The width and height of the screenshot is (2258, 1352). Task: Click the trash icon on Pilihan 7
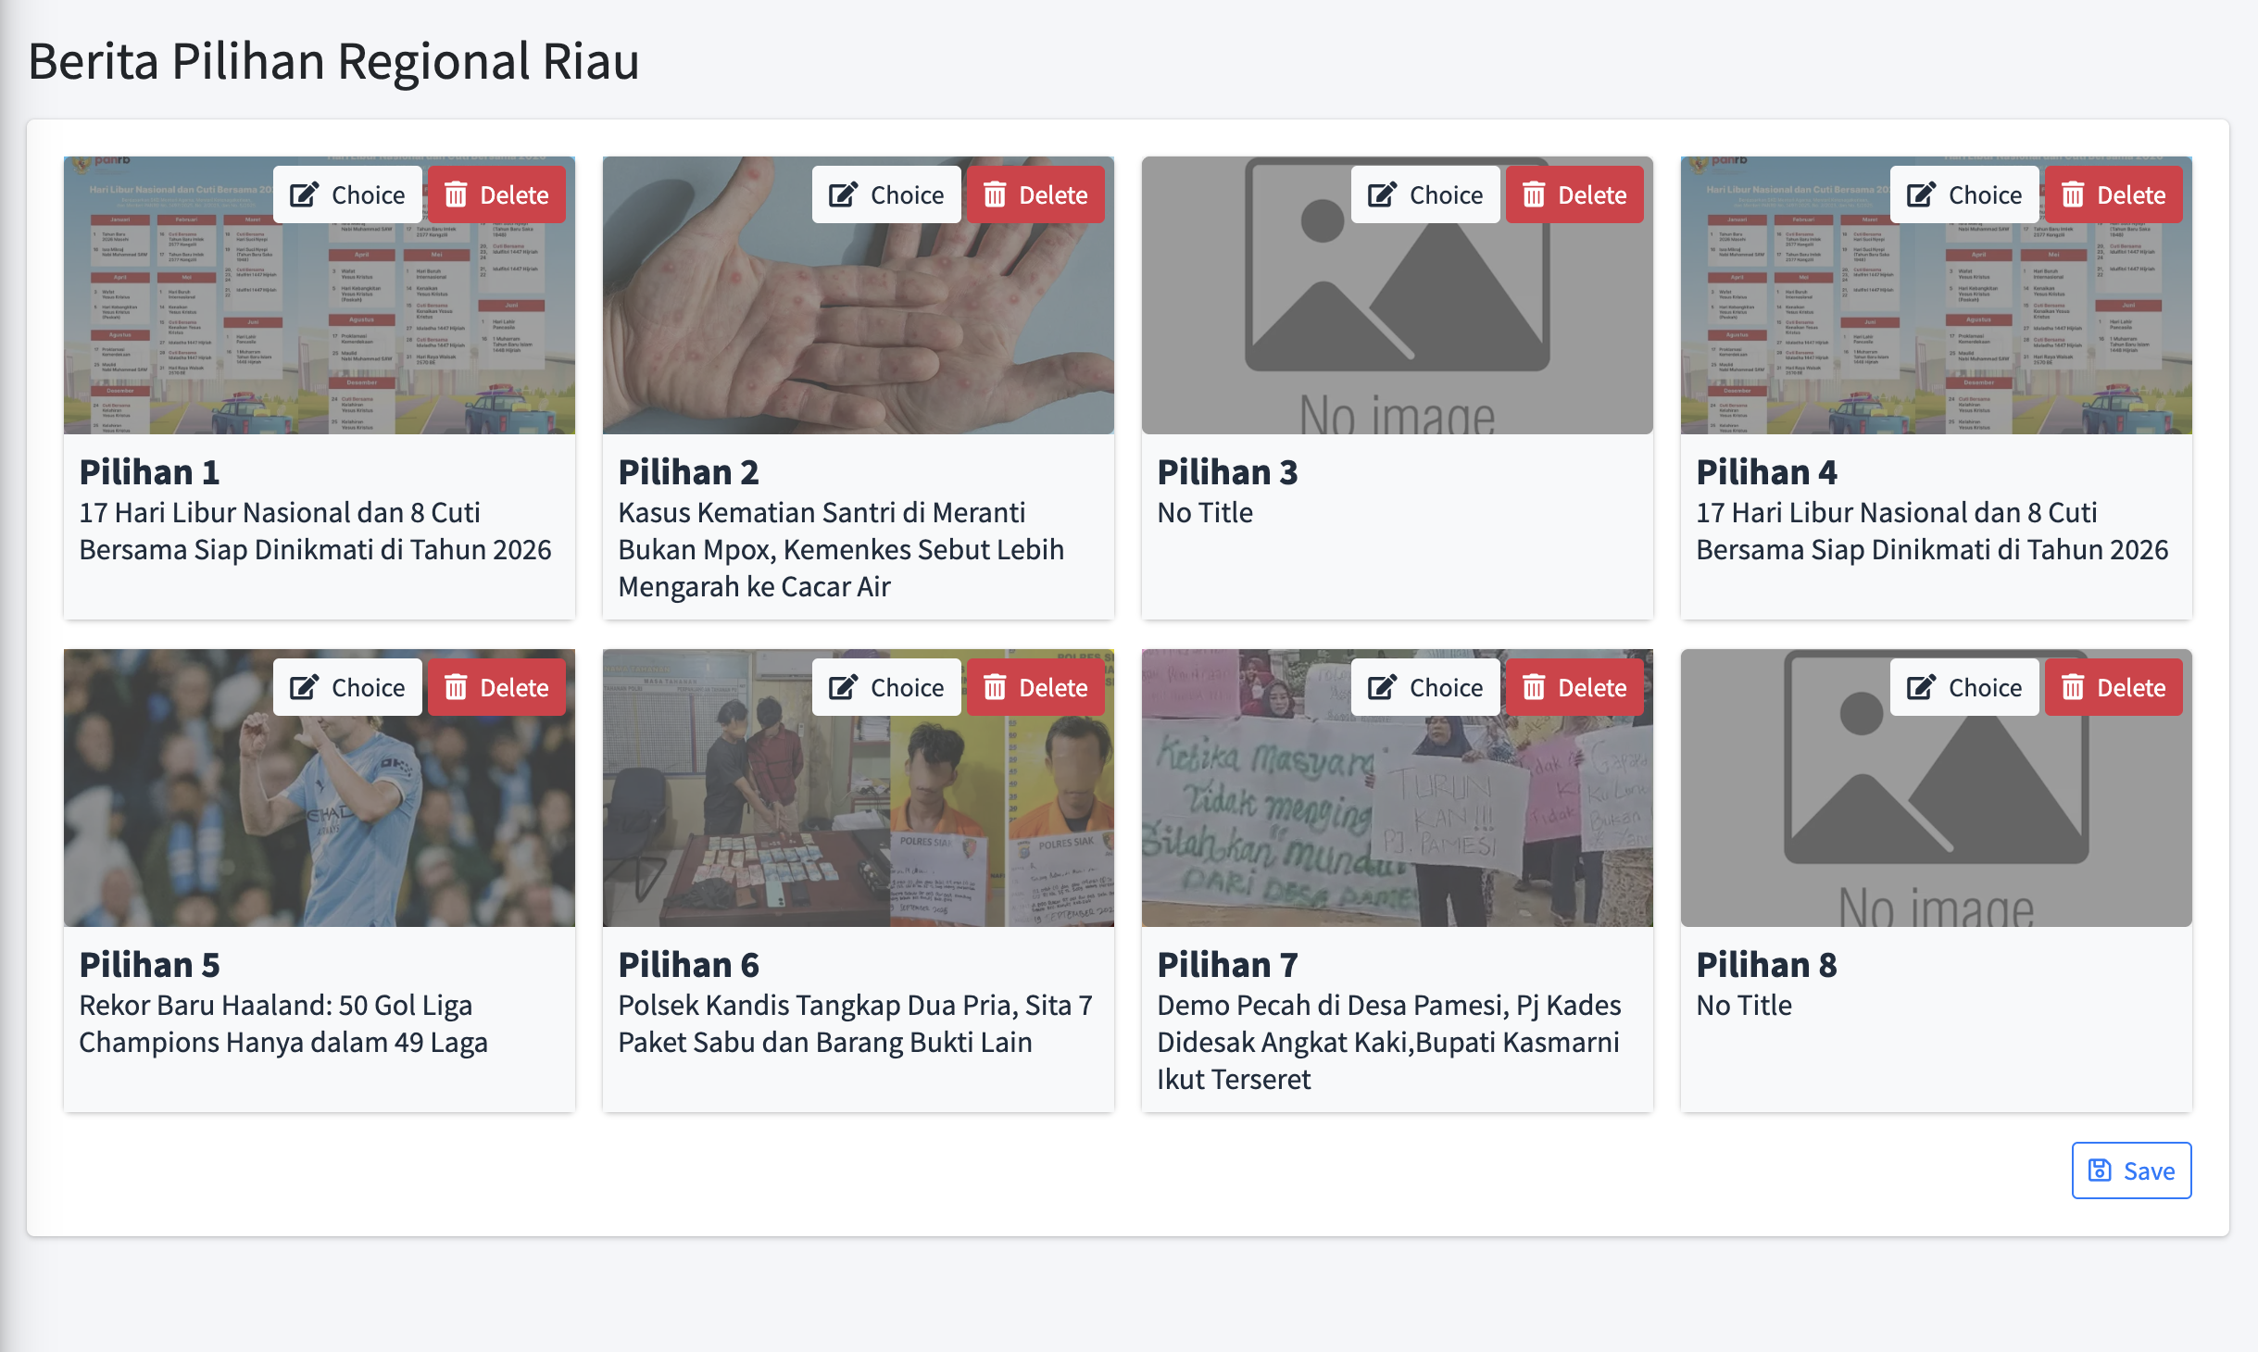tap(1534, 687)
